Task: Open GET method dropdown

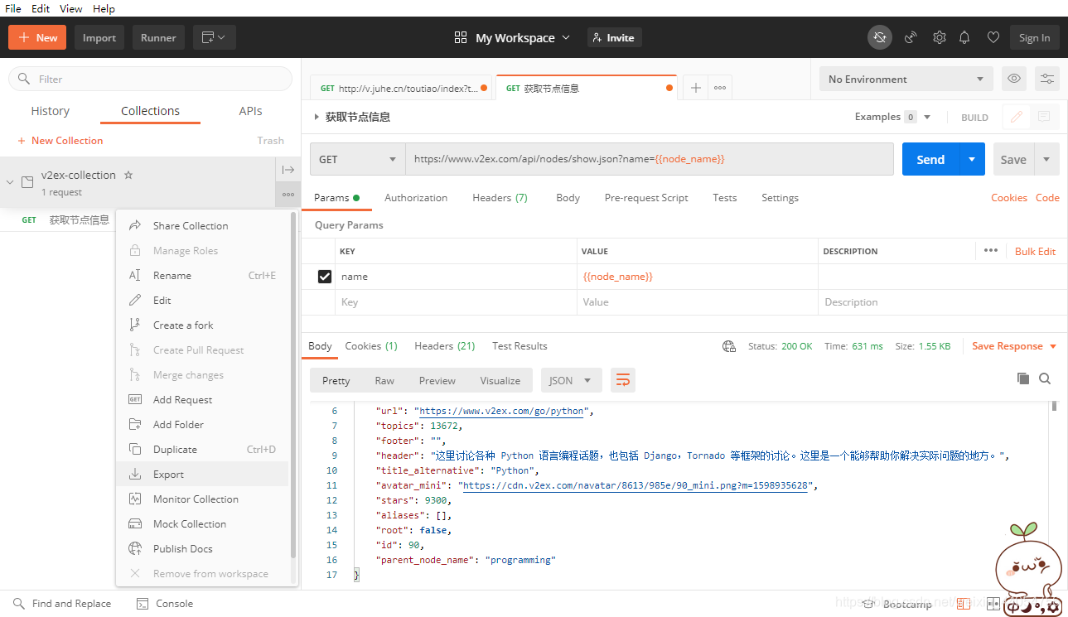Action: coord(357,159)
